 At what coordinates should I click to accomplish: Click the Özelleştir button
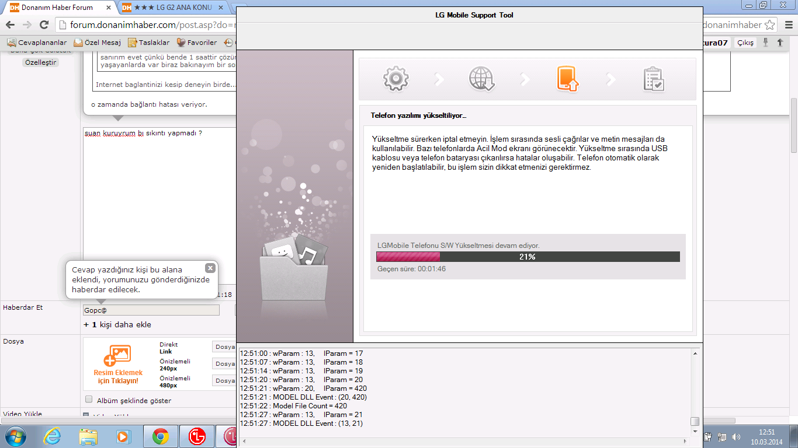click(x=41, y=62)
